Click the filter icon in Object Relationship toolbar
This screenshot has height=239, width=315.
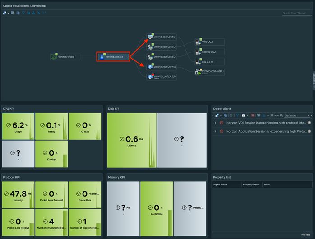(x=23, y=13)
